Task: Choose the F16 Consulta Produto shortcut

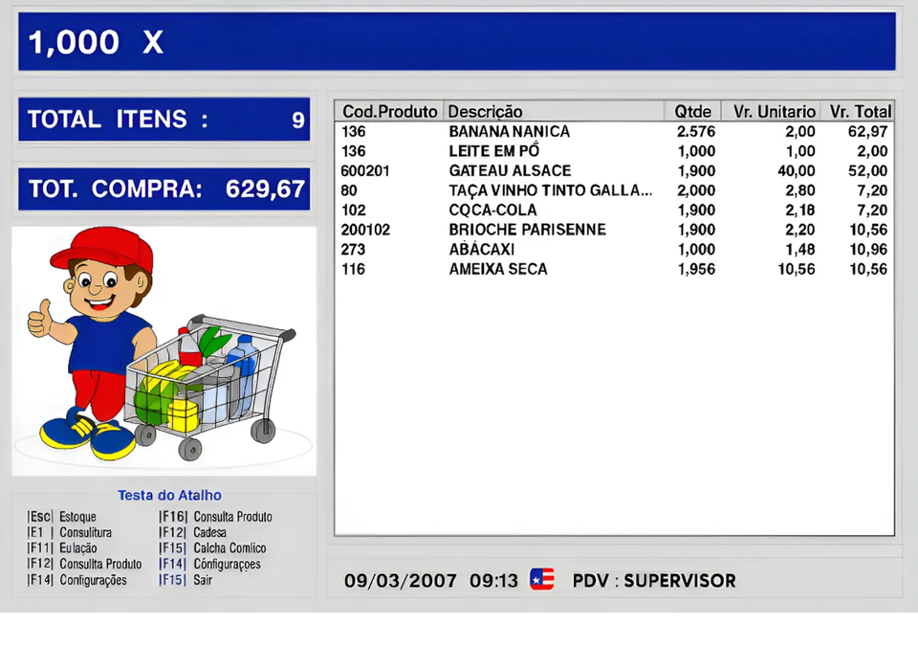Action: click(x=215, y=517)
